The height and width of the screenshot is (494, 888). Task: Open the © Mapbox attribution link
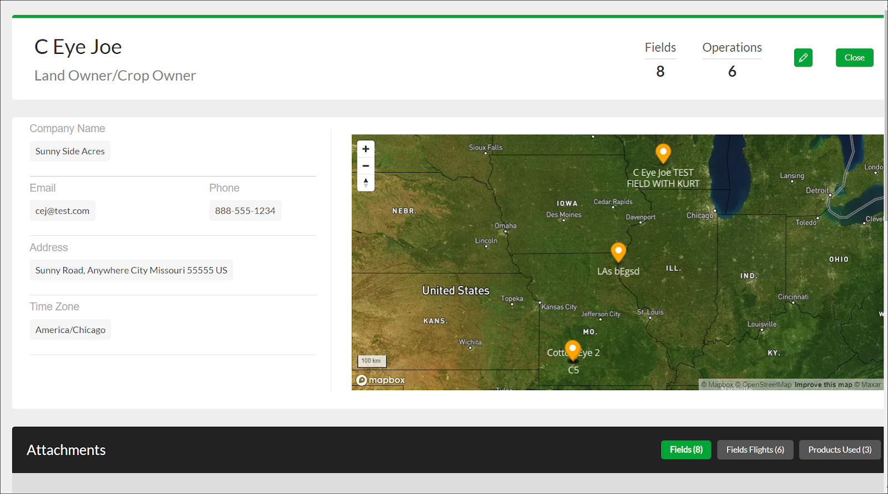[717, 385]
